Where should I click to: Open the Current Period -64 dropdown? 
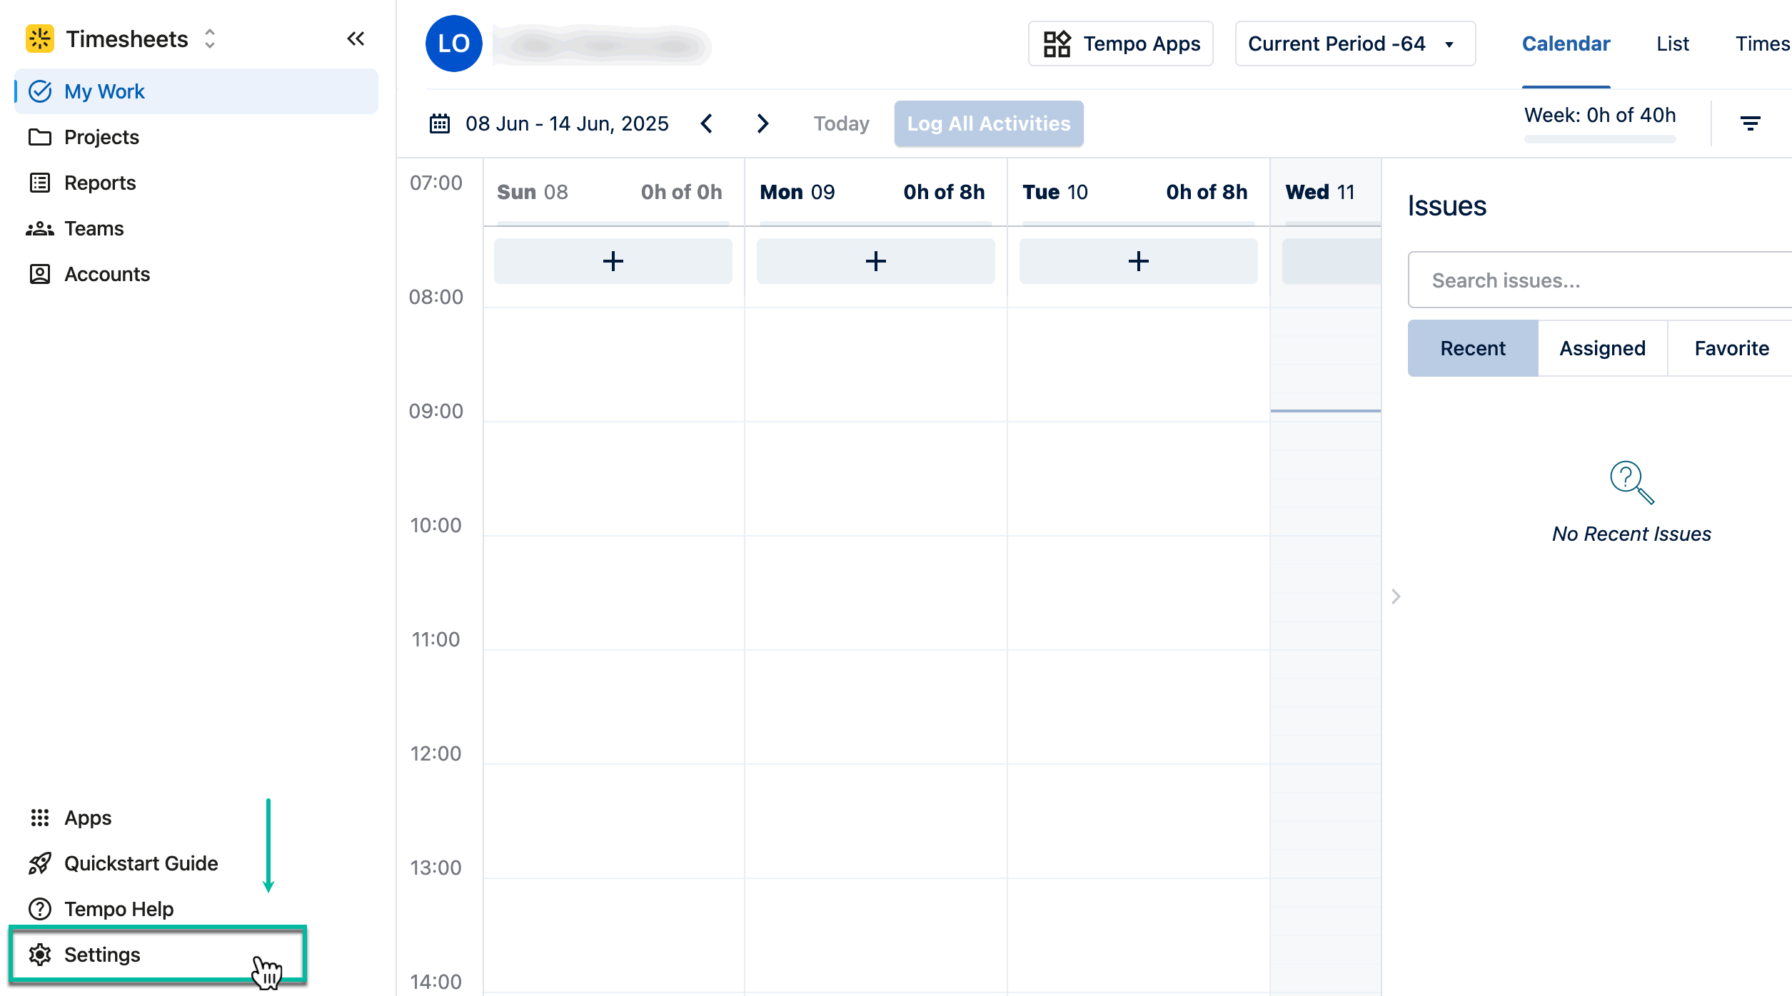click(x=1354, y=44)
